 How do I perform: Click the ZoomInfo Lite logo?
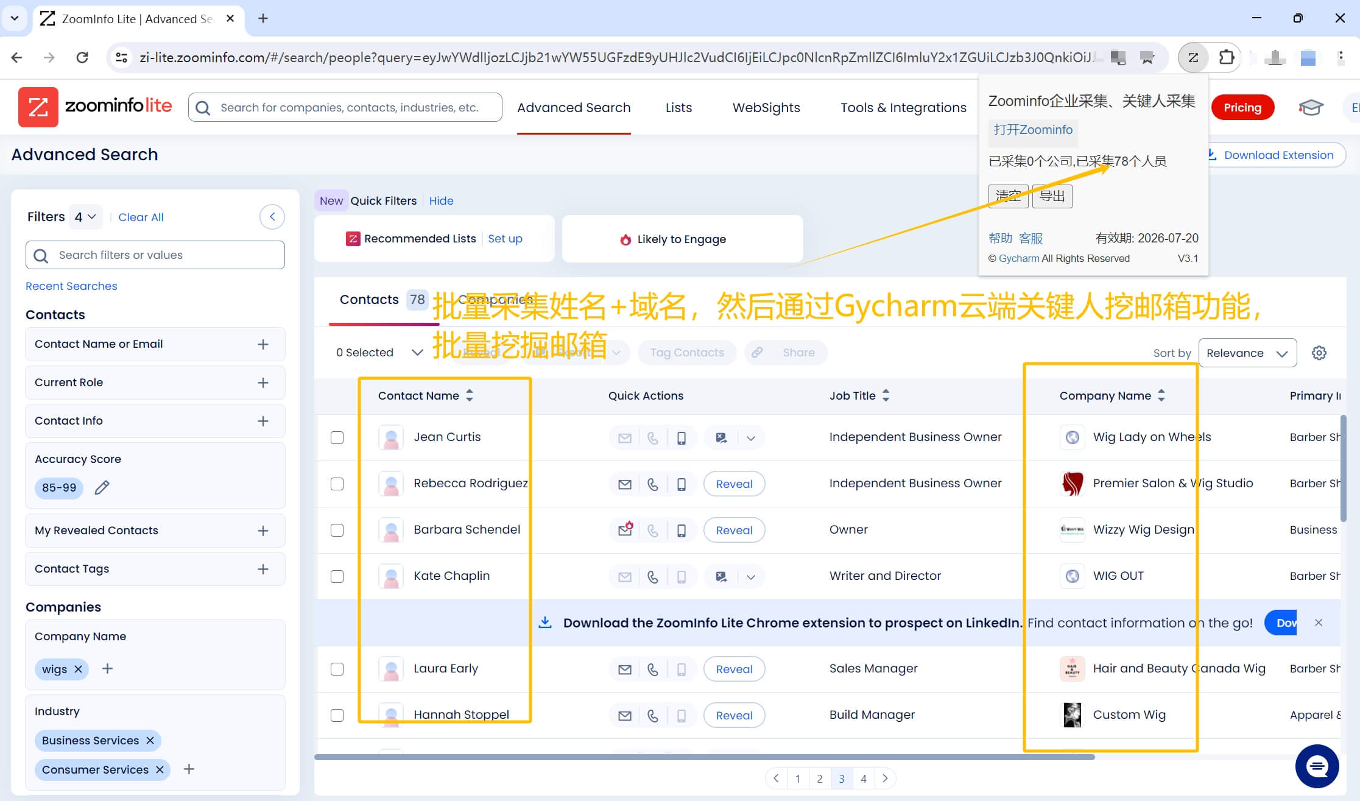[95, 107]
